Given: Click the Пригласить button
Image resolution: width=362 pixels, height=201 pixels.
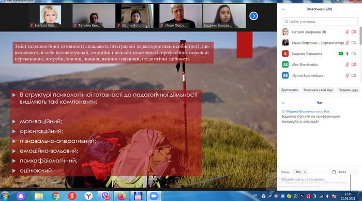Looking at the screenshot, I should click(x=289, y=90).
